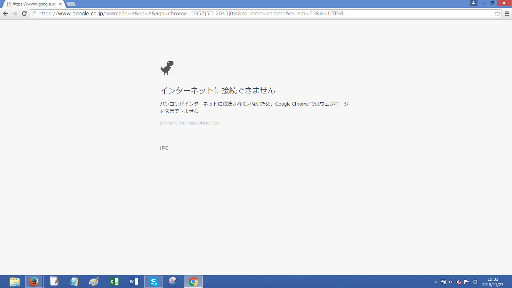Open the Snipping Tool from the taskbar
Screen dimensions: 512x288
(x=173, y=282)
